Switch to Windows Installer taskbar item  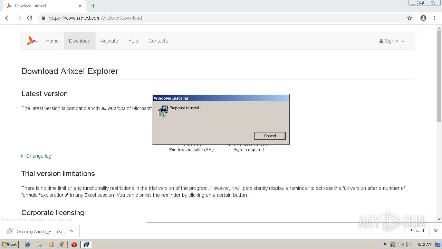point(86,245)
